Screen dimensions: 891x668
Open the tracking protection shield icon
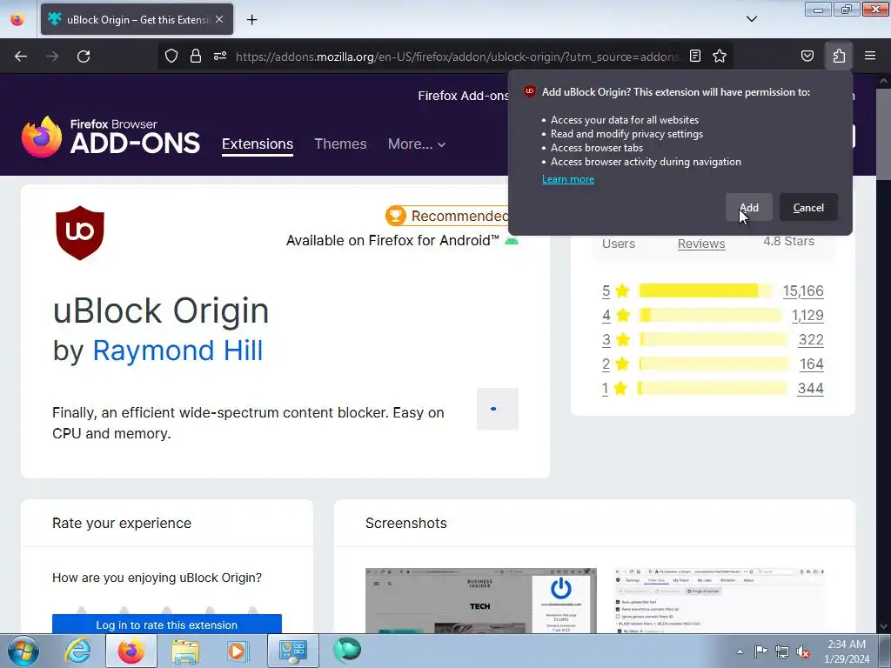171,57
